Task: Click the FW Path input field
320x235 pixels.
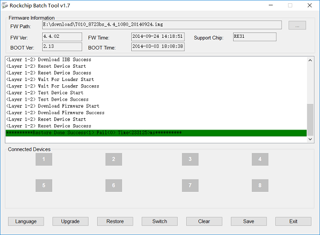Action: (x=162, y=25)
